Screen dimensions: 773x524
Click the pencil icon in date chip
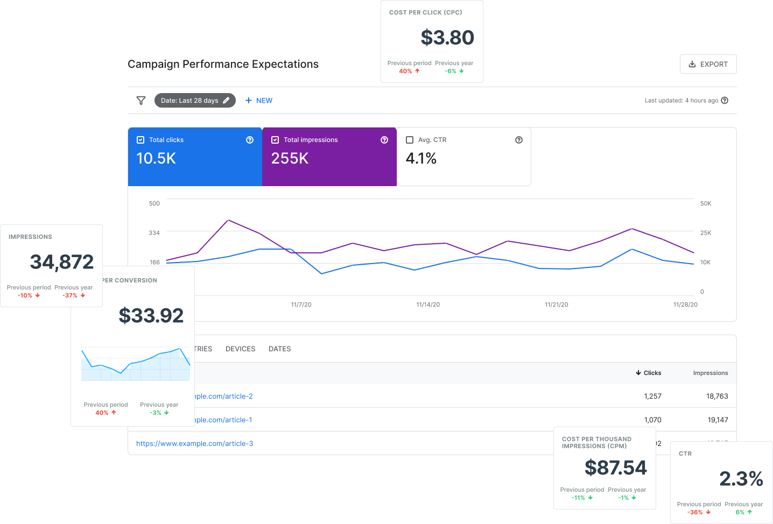click(x=226, y=101)
